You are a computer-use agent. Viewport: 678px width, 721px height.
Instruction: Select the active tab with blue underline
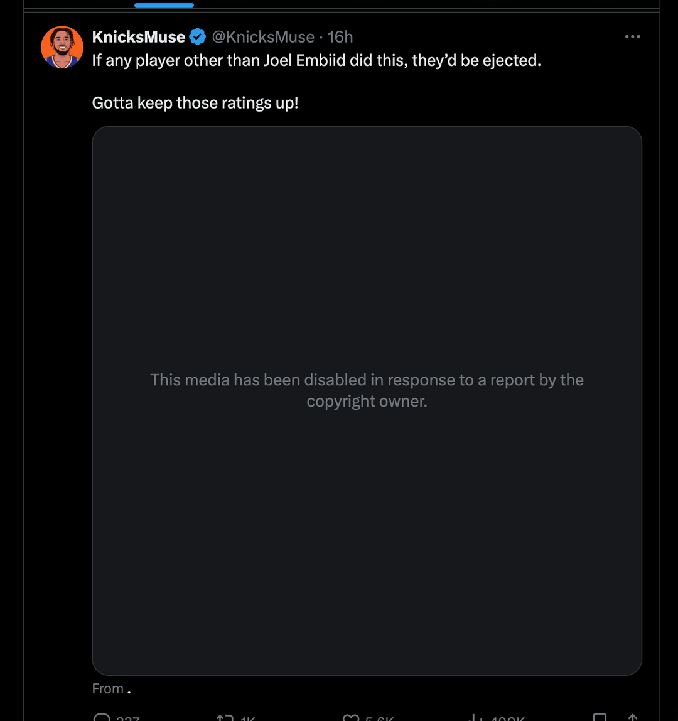164,4
